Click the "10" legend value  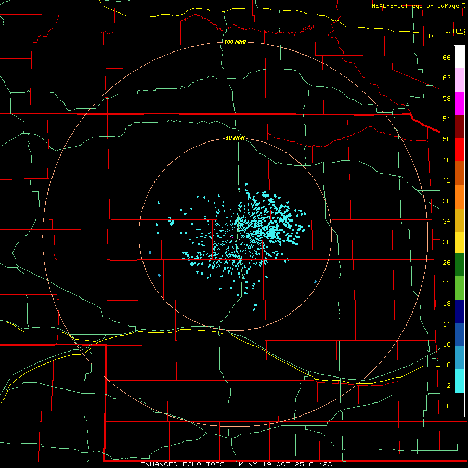447,345
